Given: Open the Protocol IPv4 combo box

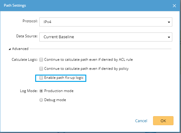Looking at the screenshot, I should tap(102, 22).
